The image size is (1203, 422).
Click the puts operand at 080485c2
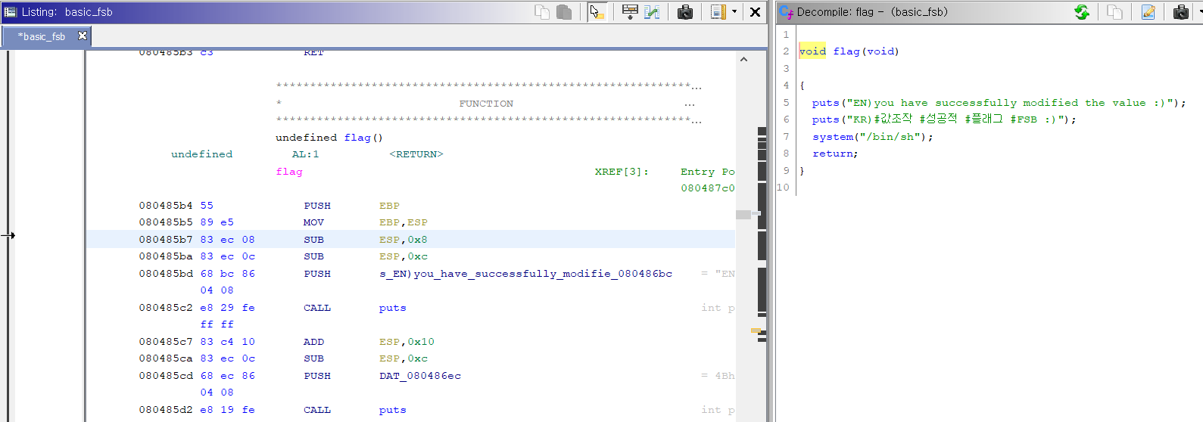click(x=392, y=308)
